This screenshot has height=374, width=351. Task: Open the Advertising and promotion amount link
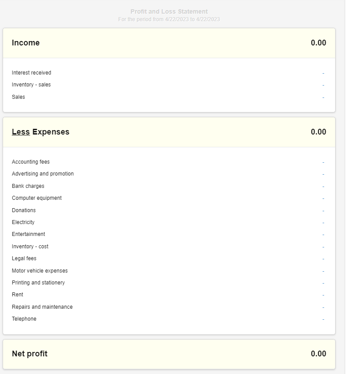point(323,174)
